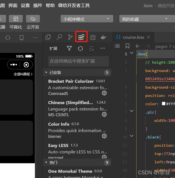The height and width of the screenshot is (178, 175).
Task: Fold the .pic rule at line 7
Action: click(132, 111)
